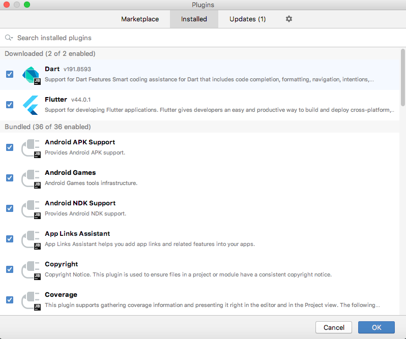Click the green zoom window button
Viewport: 406px width, 339px height.
pyautogui.click(x=27, y=5)
